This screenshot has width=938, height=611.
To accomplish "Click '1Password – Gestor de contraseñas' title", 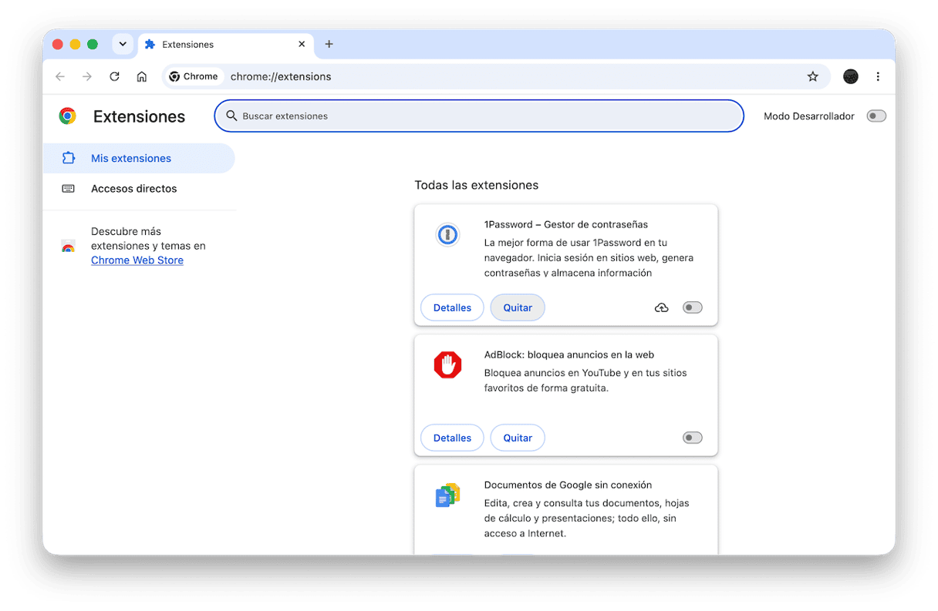I will pyautogui.click(x=566, y=224).
